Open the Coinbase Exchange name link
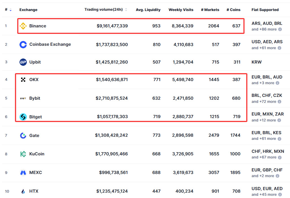 pos(50,44)
